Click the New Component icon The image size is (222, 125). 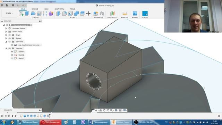[96, 14]
